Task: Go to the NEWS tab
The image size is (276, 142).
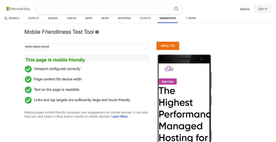Action: coord(105,18)
